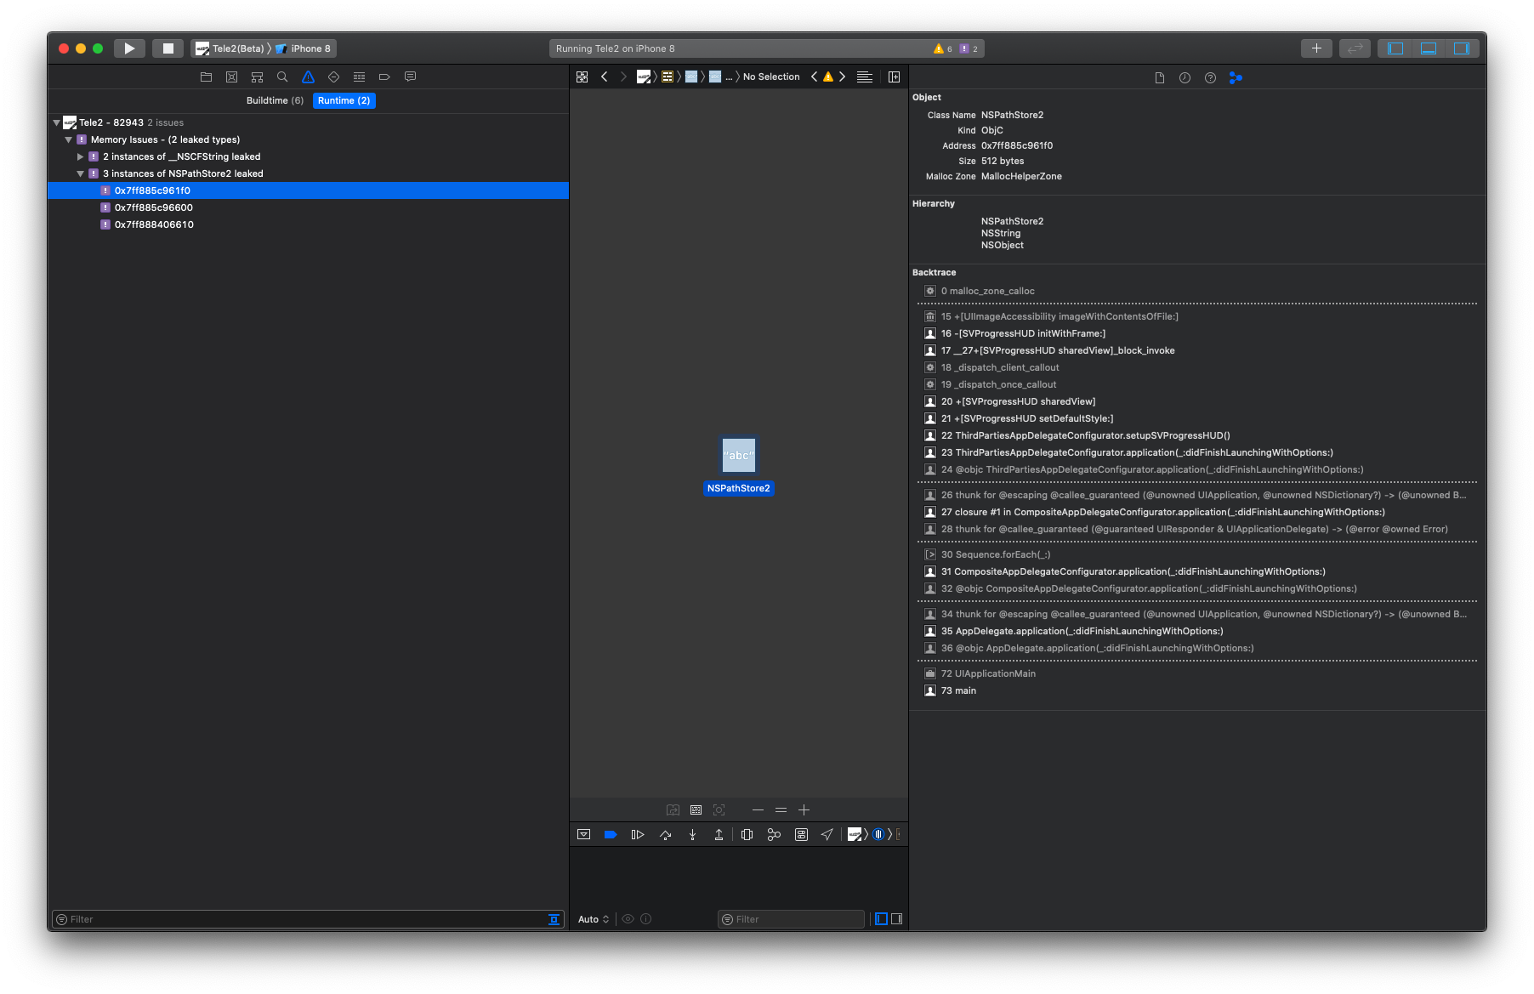Viewport: 1534px width, 994px height.
Task: Toggle the code review arrows button
Action: (1355, 48)
